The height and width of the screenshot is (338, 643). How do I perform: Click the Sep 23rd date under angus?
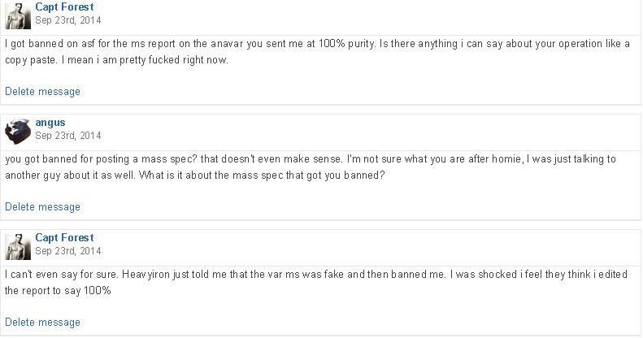pos(68,136)
